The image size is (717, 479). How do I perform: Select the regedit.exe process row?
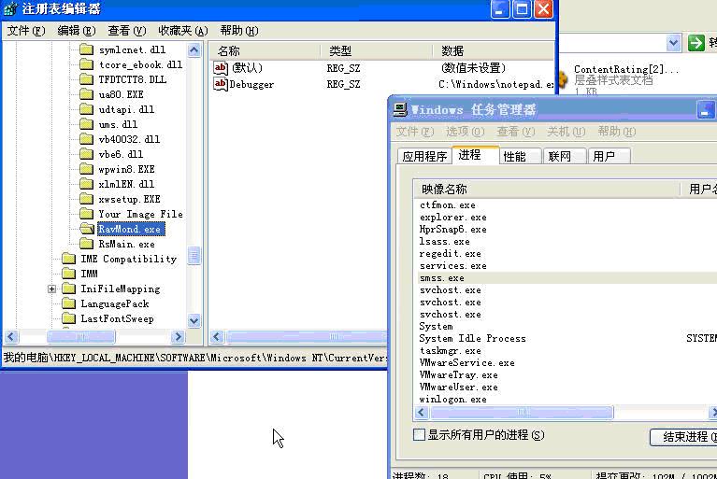click(567, 254)
